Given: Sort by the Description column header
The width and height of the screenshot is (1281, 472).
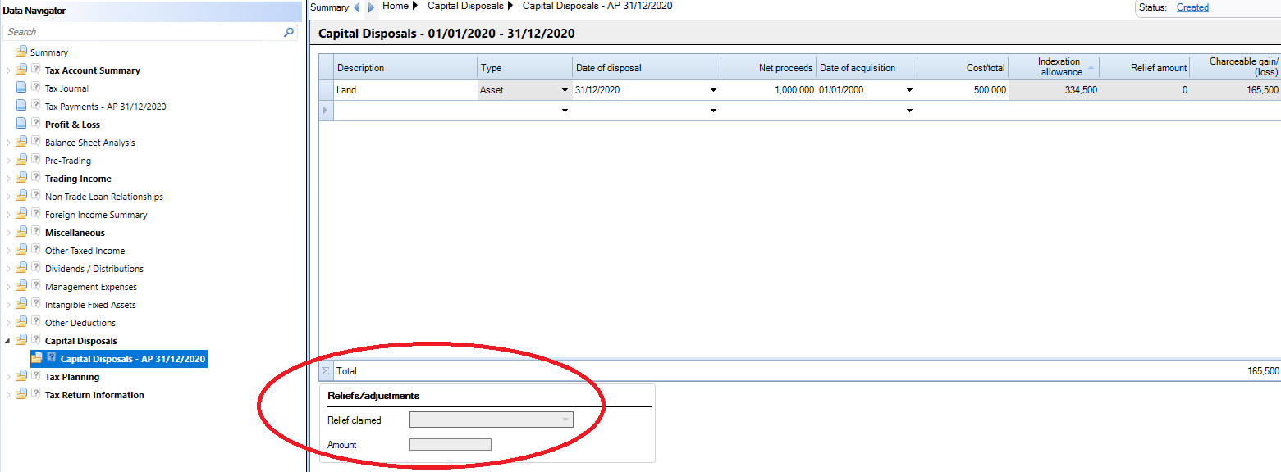Looking at the screenshot, I should point(406,68).
